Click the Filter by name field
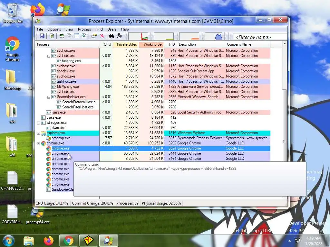 click(260, 37)
